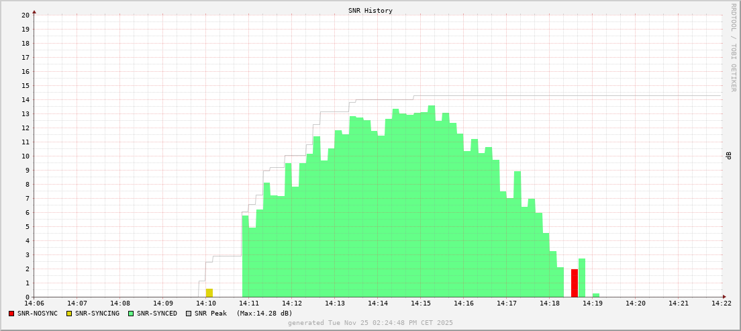The height and width of the screenshot is (331, 741).
Task: Select the SNR-SYNCING legend label
Action: click(97, 314)
